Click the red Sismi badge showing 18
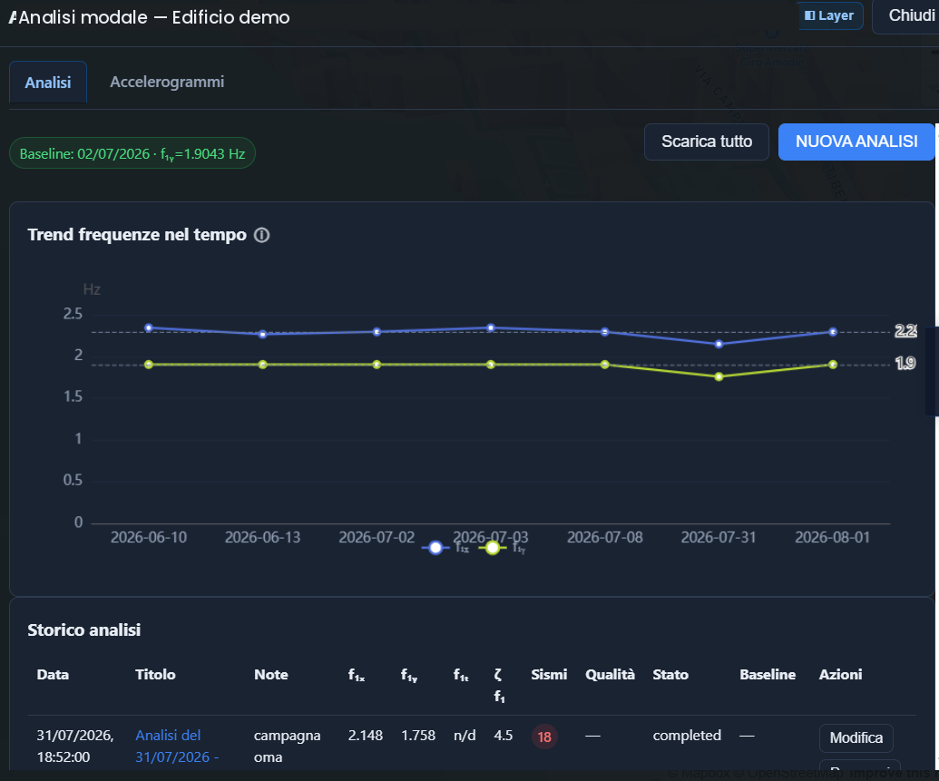939x781 pixels. point(544,737)
